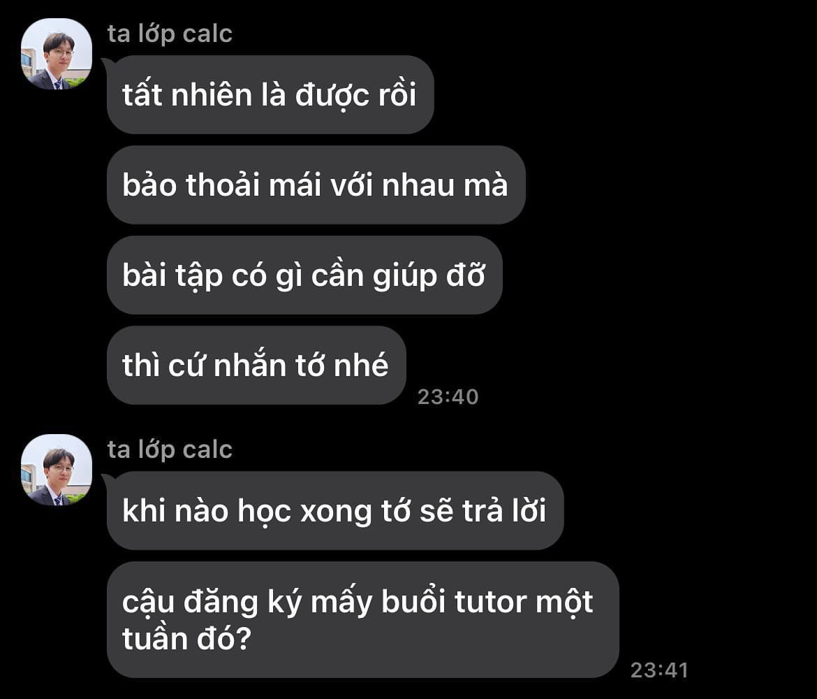Tap the 'bài tập có gì cần giúp đỡ' message
The width and height of the screenshot is (817, 699).
pyautogui.click(x=305, y=275)
